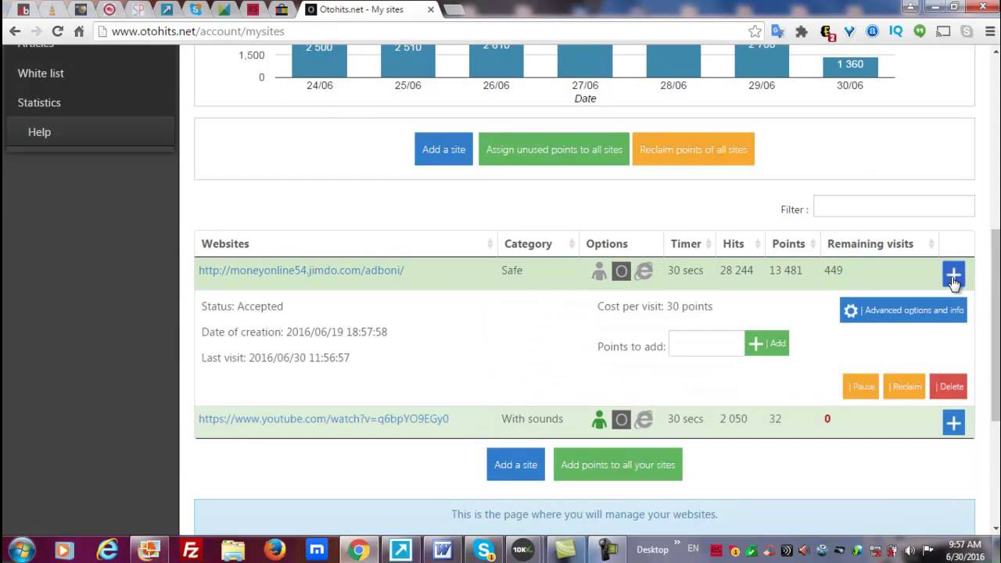Screen dimensions: 1001x563
Task: Switch to the first browser tab with red b icon
Action: (x=23, y=9)
